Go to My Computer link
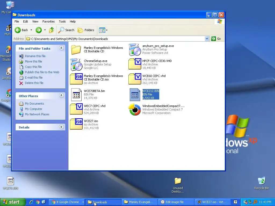This screenshot has height=206, width=275. tap(34, 109)
